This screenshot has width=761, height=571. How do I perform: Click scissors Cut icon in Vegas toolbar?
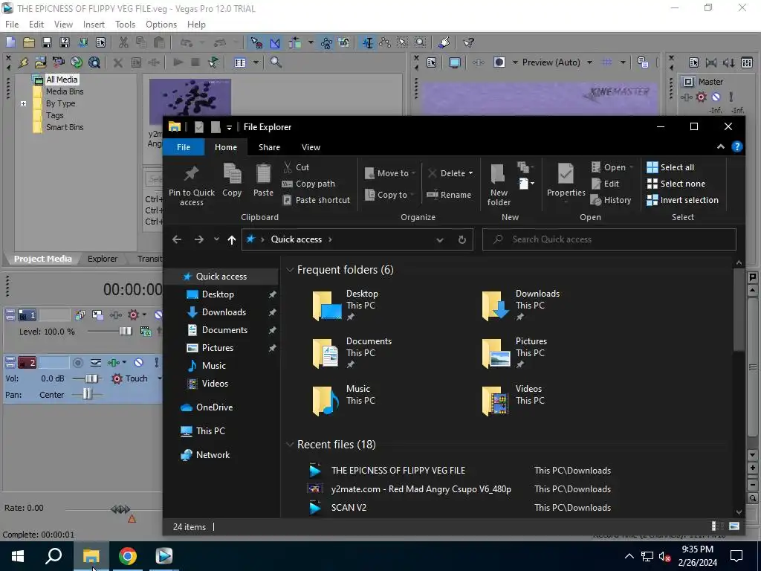(123, 42)
